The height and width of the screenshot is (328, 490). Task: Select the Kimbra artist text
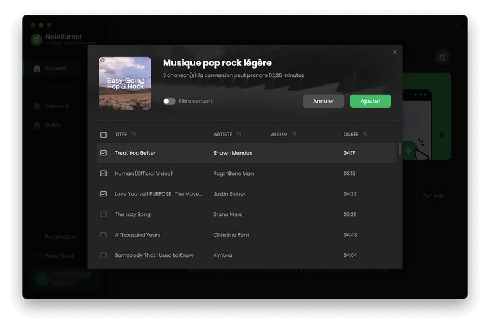pos(222,255)
